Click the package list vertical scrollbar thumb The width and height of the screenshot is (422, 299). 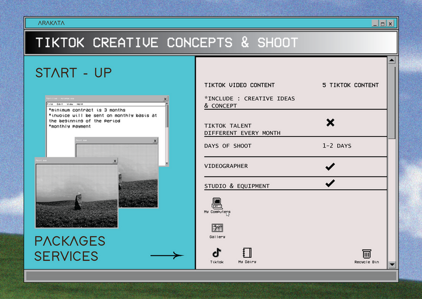coord(392,102)
